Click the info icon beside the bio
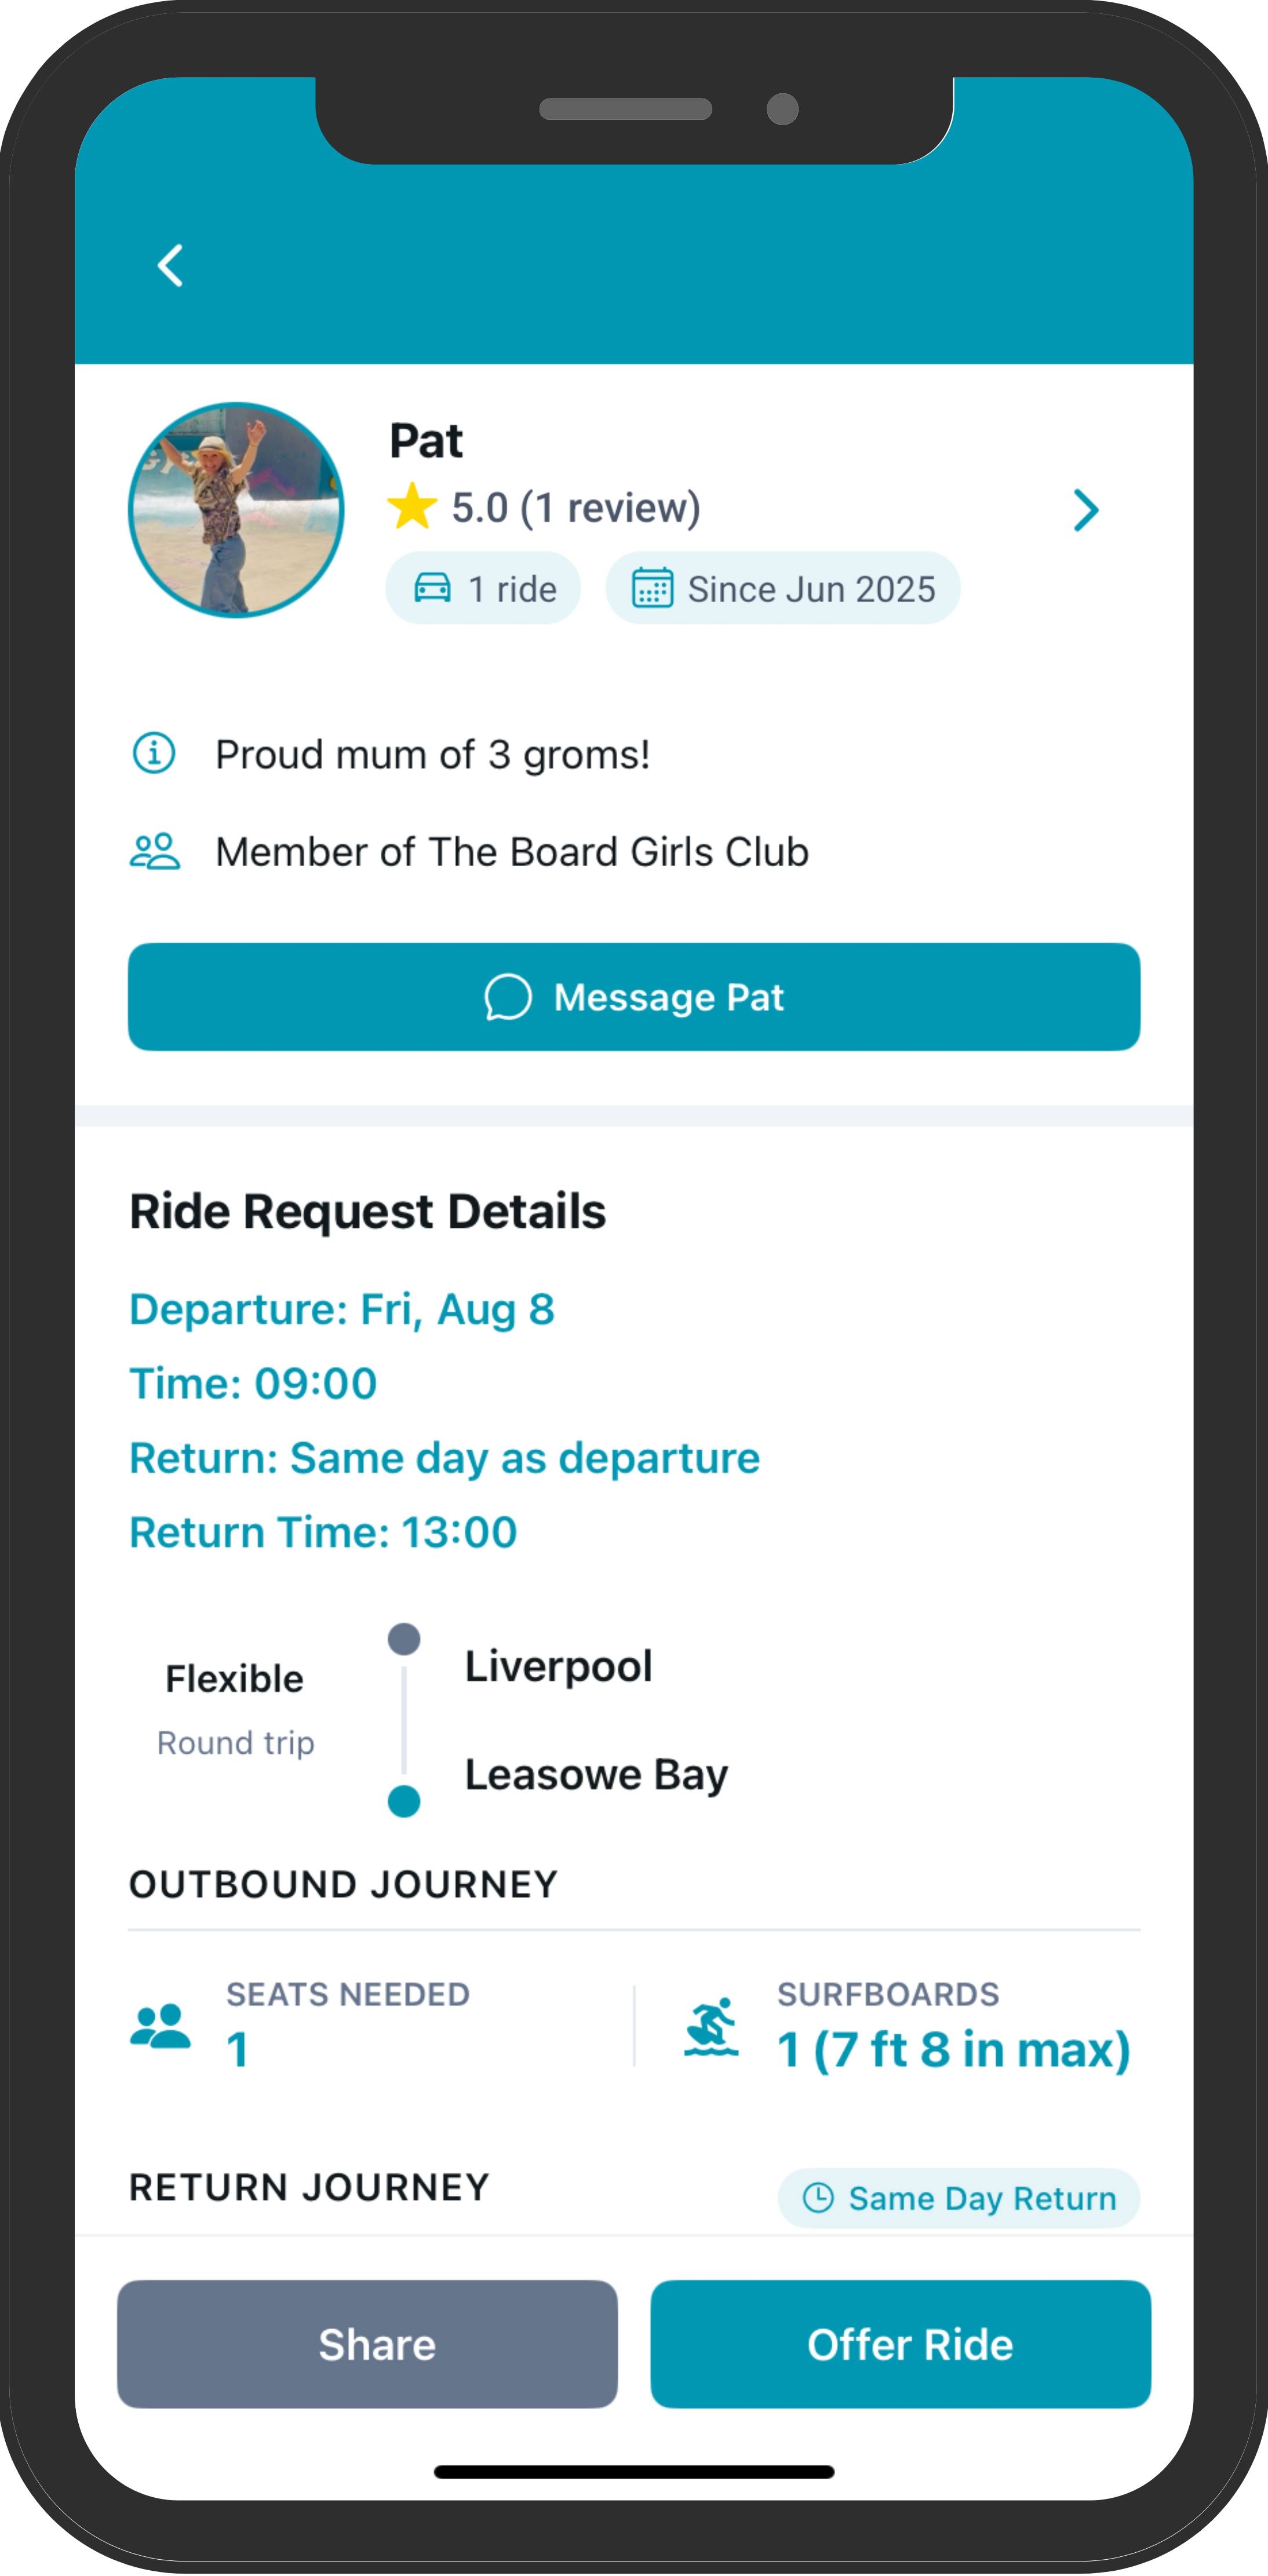This screenshot has width=1268, height=2576. pyautogui.click(x=154, y=753)
